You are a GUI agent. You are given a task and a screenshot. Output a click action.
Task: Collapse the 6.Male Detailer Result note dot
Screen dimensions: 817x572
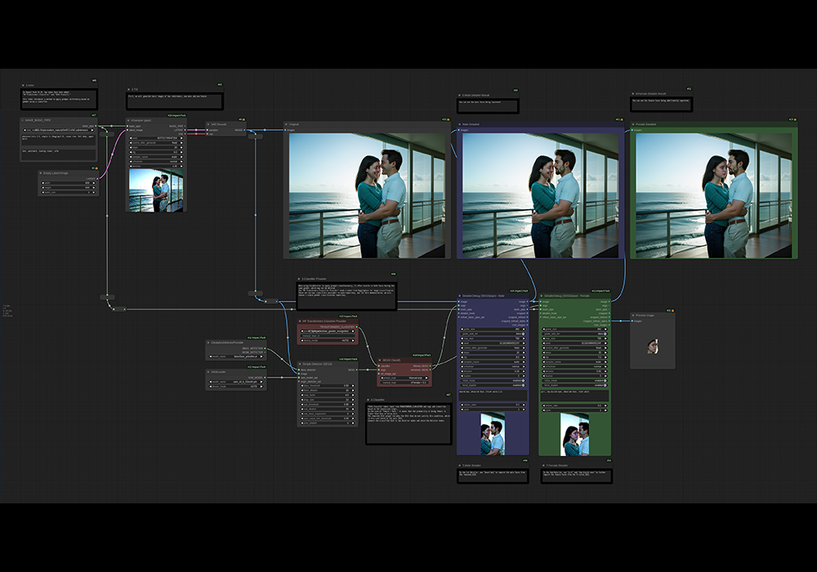pos(459,96)
